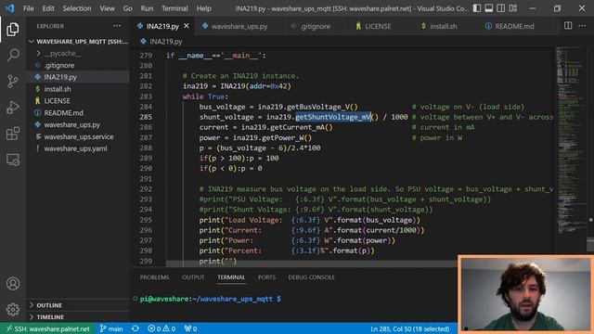Open the Selection menu
Screen dimensions: 594x334
(x=77, y=8)
